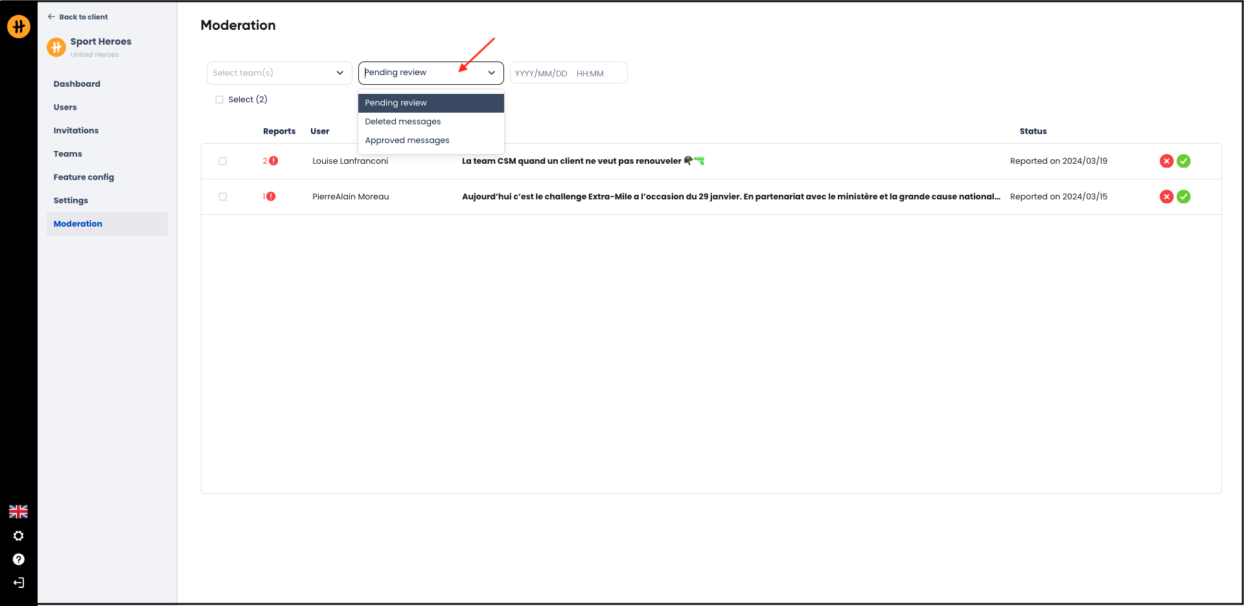
Task: Go to Feature config in sidebar
Action: [x=84, y=177]
